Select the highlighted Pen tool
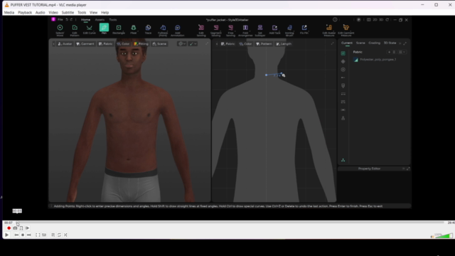 104,29
